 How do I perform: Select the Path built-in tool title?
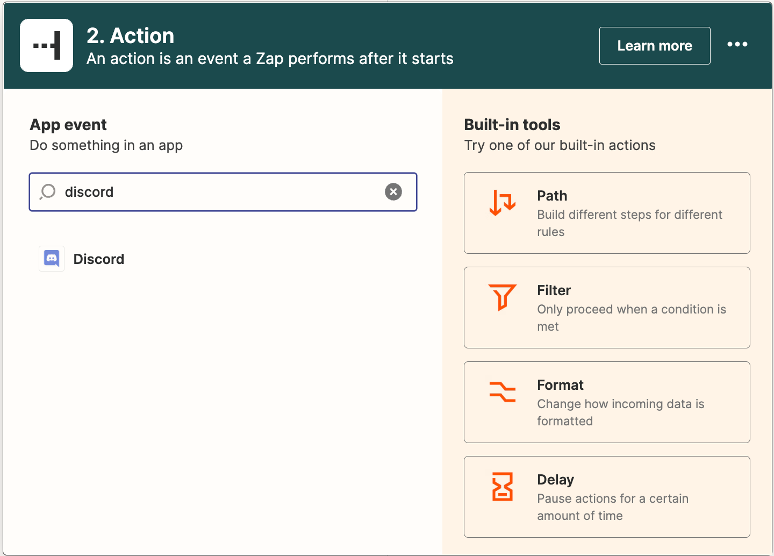(552, 196)
